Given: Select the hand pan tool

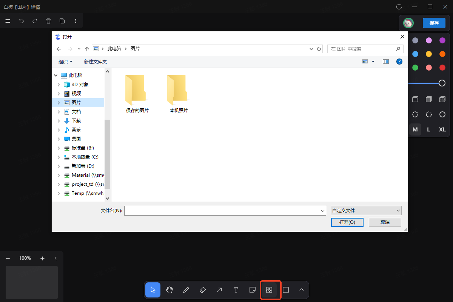Looking at the screenshot, I should (x=169, y=290).
